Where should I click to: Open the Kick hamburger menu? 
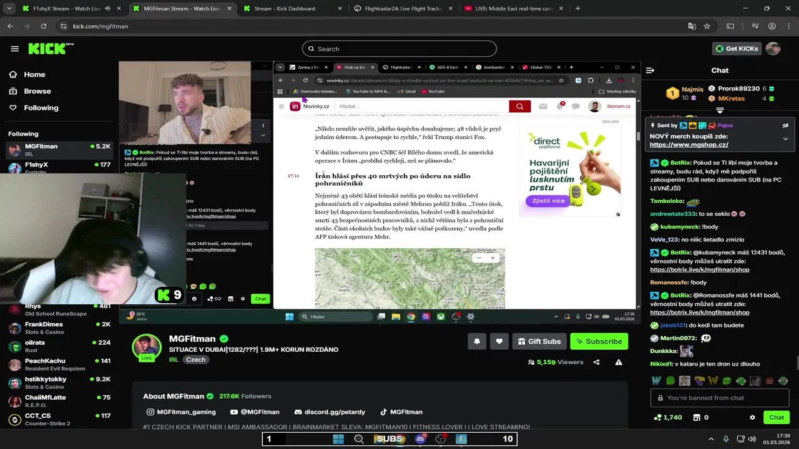tap(14, 49)
